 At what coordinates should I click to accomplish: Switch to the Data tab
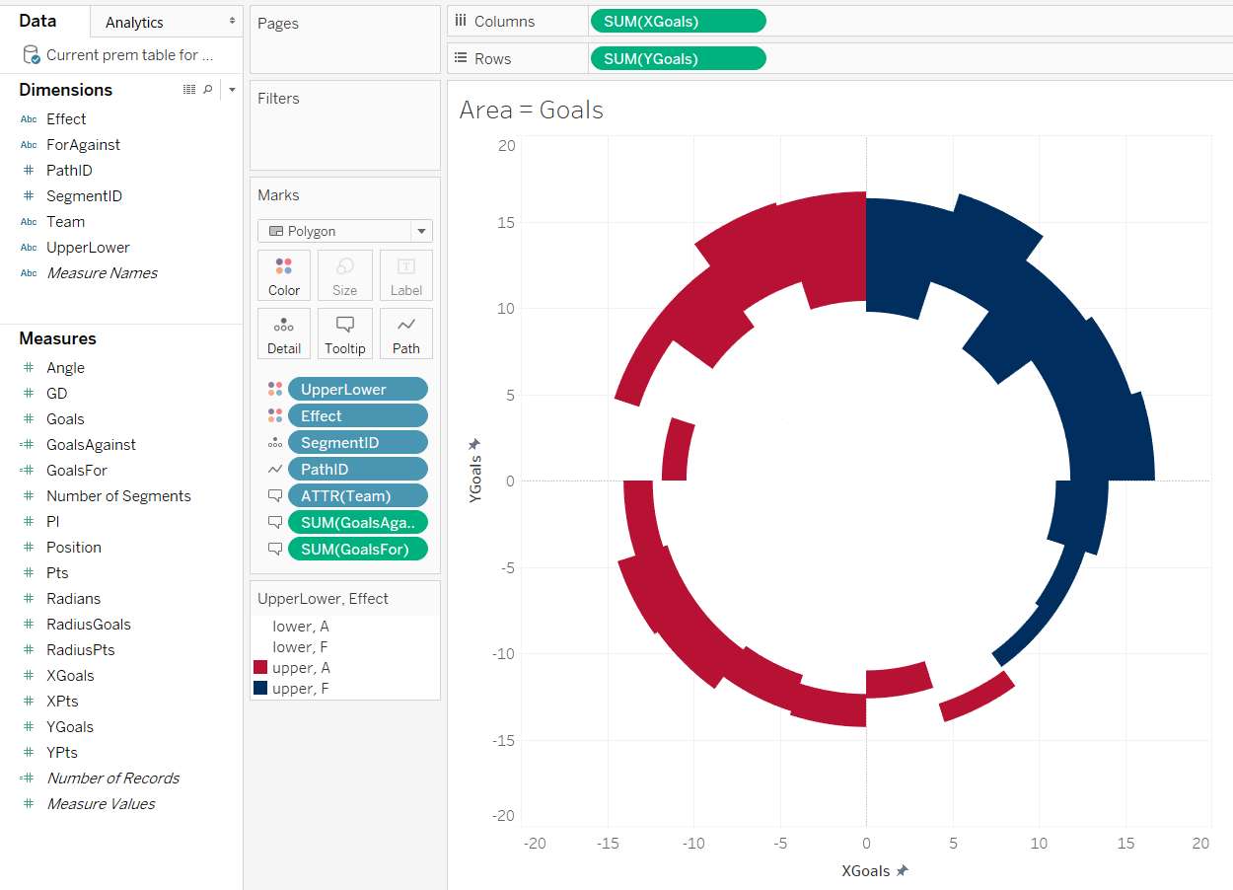pyautogui.click(x=38, y=21)
